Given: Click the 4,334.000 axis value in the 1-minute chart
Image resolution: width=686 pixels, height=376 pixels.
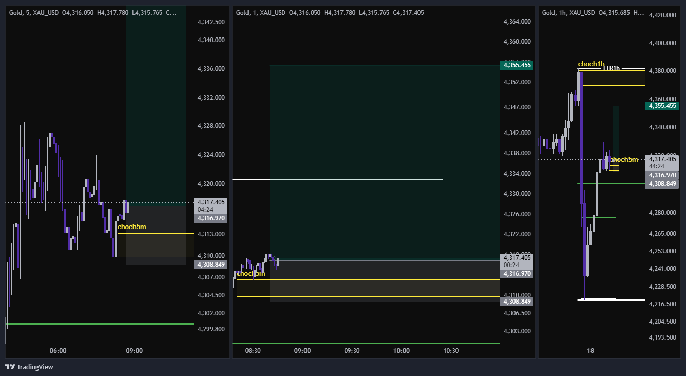Looking at the screenshot, I should (517, 174).
